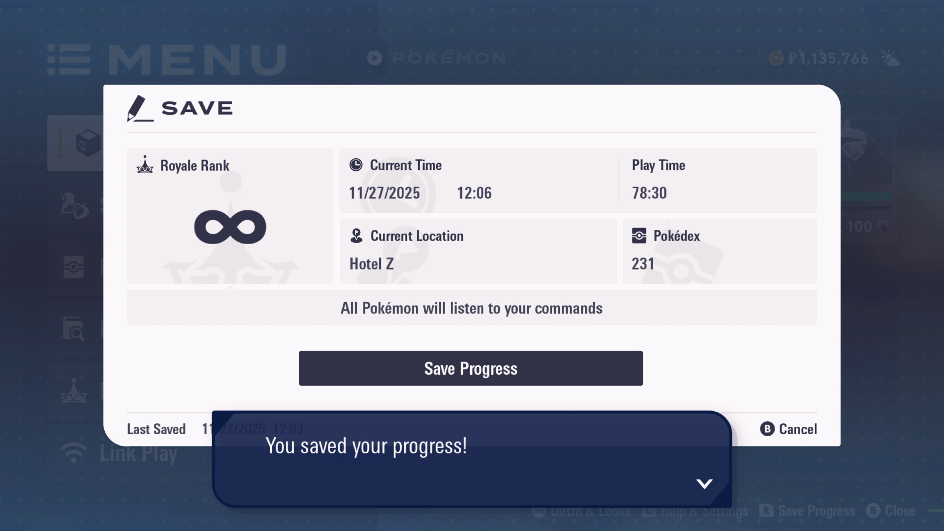Image resolution: width=944 pixels, height=531 pixels.
Task: Click the Link Play wireless icon
Action: pos(74,453)
